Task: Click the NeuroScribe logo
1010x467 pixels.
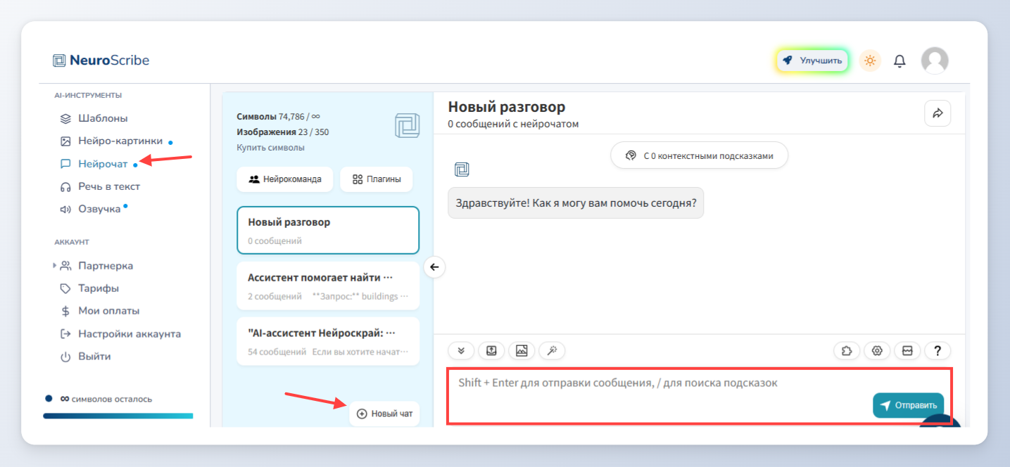Action: tap(101, 60)
